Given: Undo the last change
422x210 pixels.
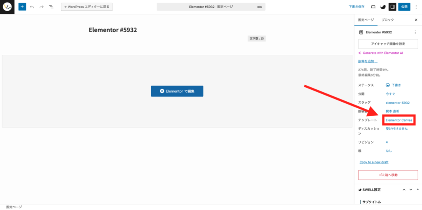Looking at the screenshot, I should 32,7.
